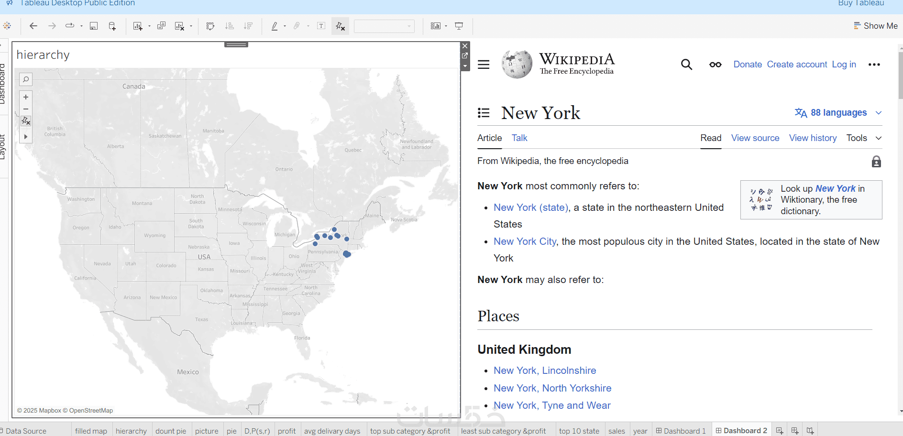903x436 pixels.
Task: Click the Go to Sheet icon on hierarchy
Action: click(x=465, y=56)
